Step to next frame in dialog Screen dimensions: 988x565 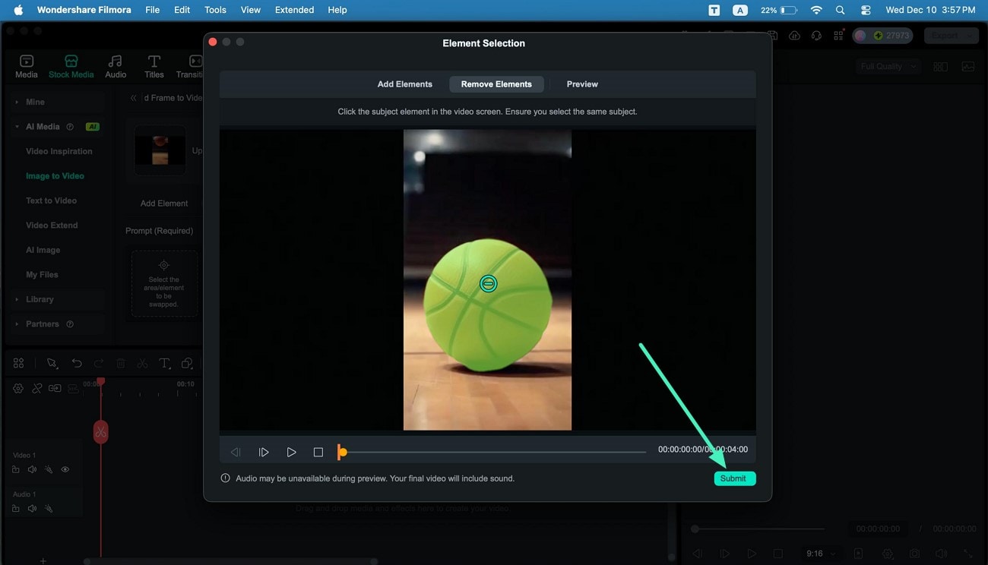pyautogui.click(x=264, y=452)
